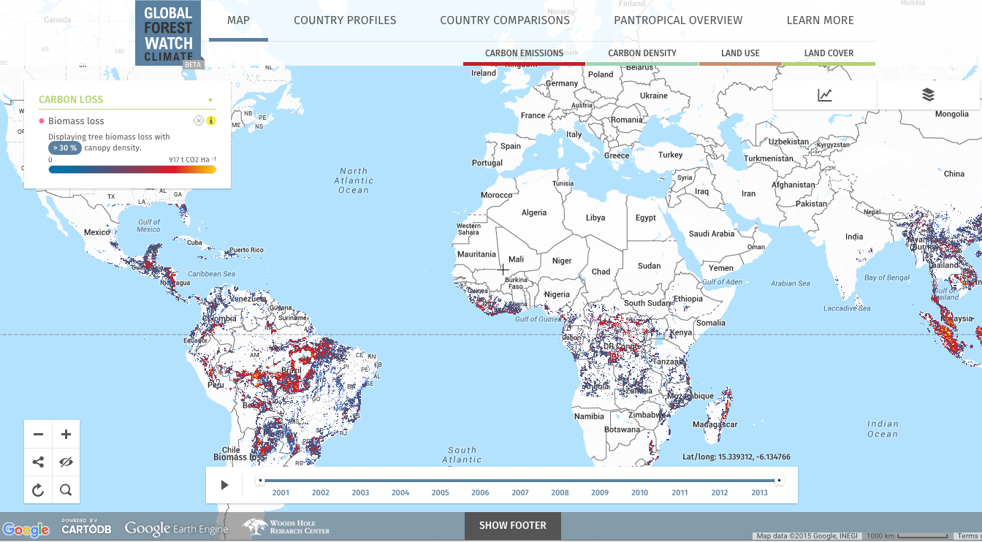The width and height of the screenshot is (982, 542).
Task: Click the Global Forest Watch Climate logo
Action: pyautogui.click(x=168, y=33)
